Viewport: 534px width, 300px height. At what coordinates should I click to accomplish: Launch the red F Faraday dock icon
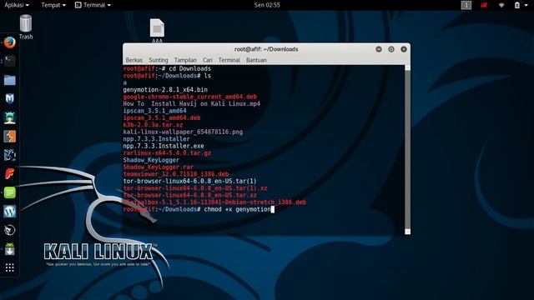(9, 174)
